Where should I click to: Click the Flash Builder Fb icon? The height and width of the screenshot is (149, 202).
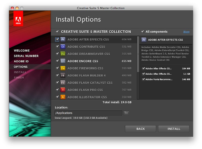pyautogui.click(x=63, y=76)
